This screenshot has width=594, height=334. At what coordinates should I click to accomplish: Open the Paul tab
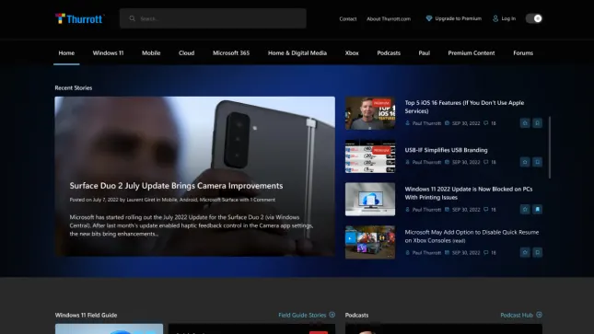[424, 53]
